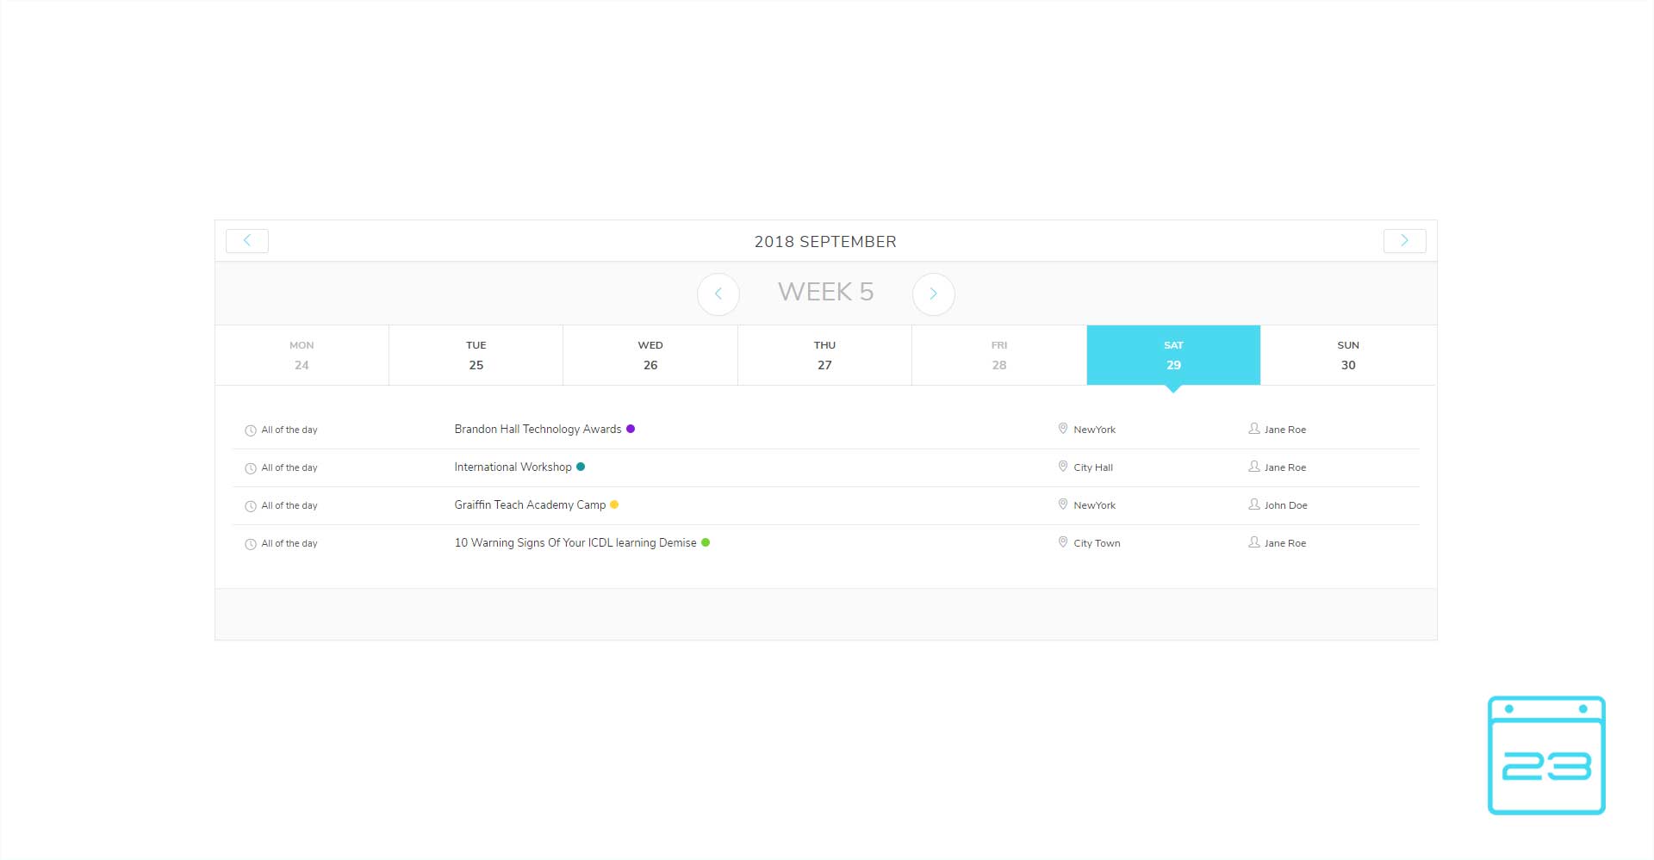1654x860 pixels.
Task: Click person icon in ICDL learning row
Action: tap(1254, 542)
